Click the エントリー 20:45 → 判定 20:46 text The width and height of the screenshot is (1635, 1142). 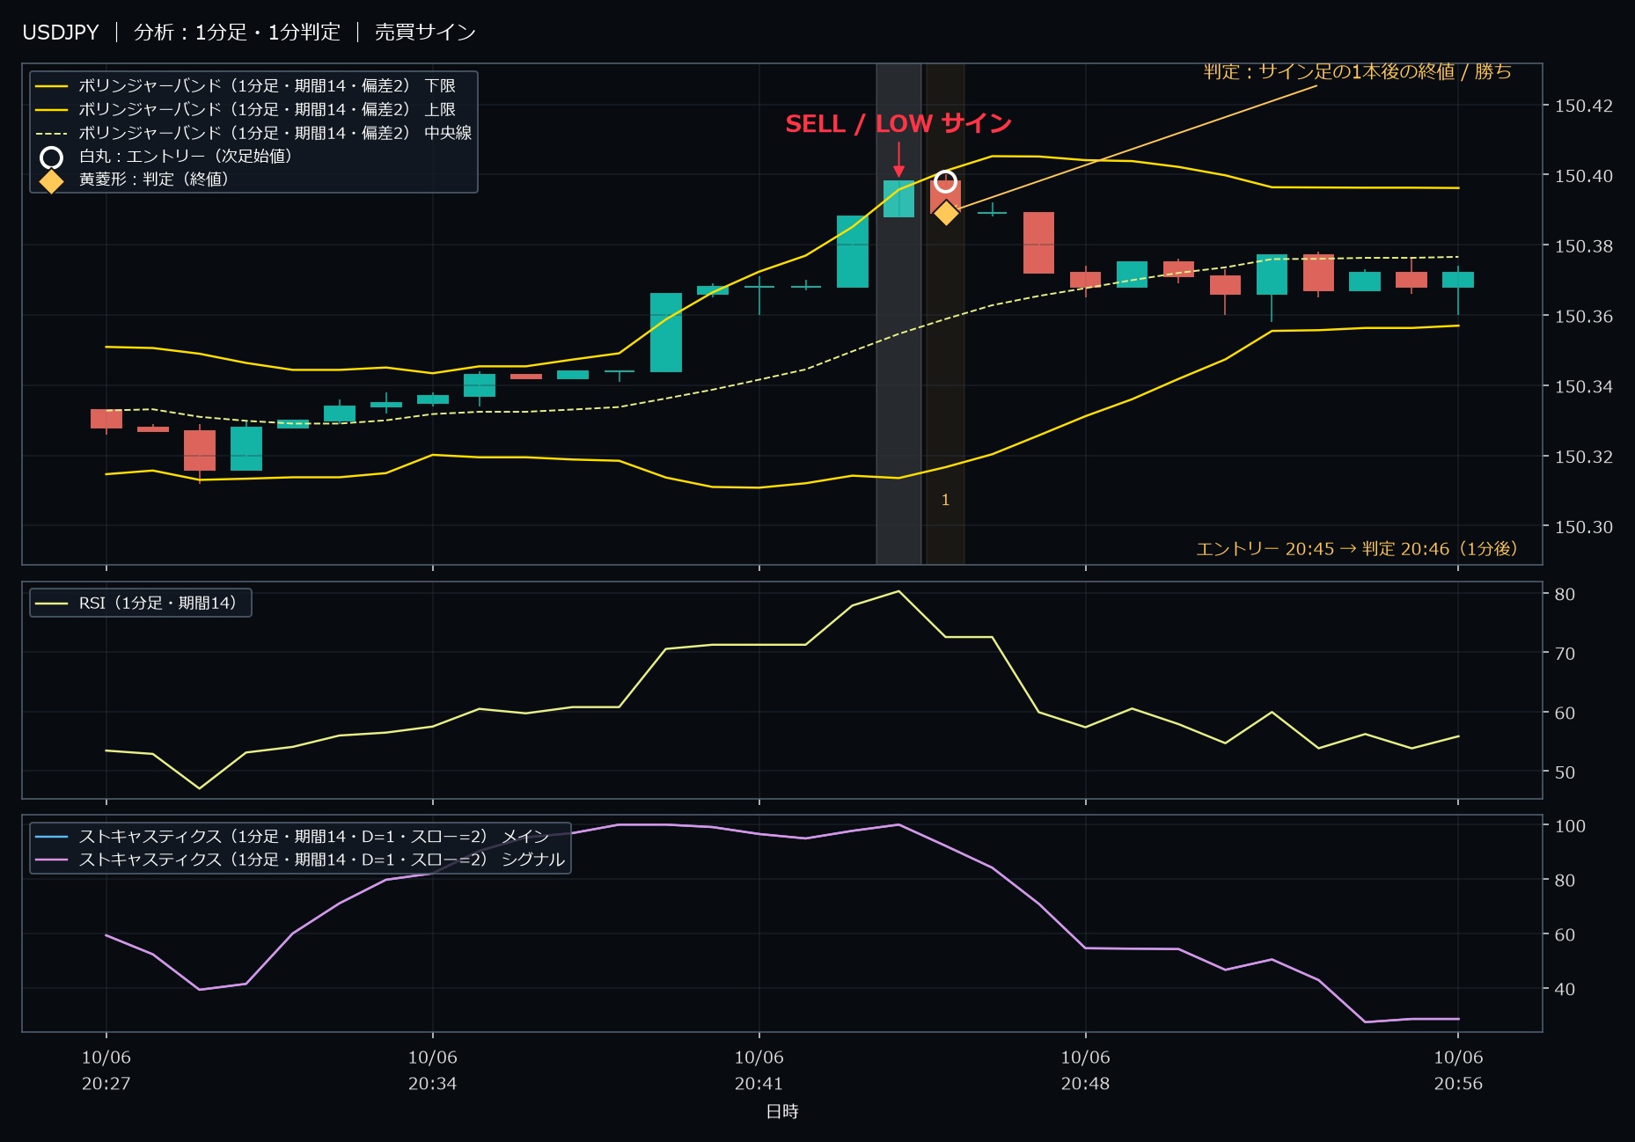1357,549
